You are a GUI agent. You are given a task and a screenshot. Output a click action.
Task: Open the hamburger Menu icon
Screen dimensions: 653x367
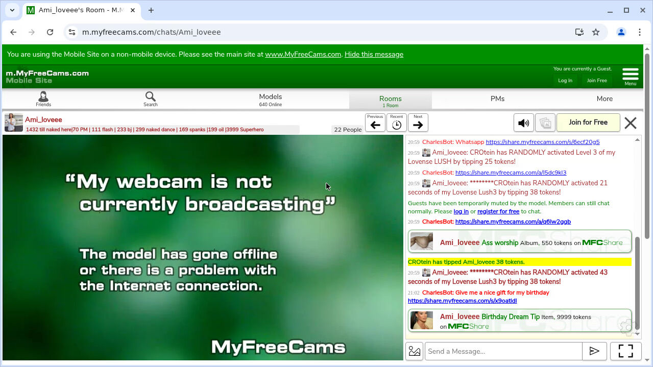coord(630,76)
